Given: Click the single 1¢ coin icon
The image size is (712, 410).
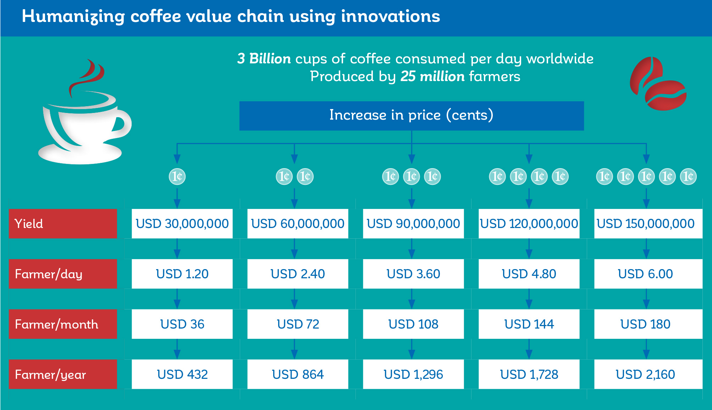Looking at the screenshot, I should coord(177,176).
